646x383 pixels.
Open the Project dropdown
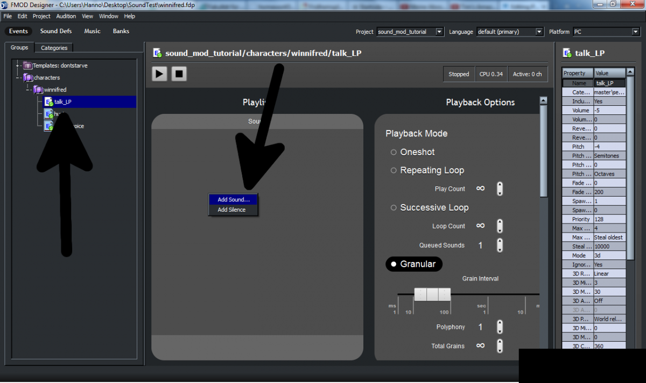(x=439, y=32)
